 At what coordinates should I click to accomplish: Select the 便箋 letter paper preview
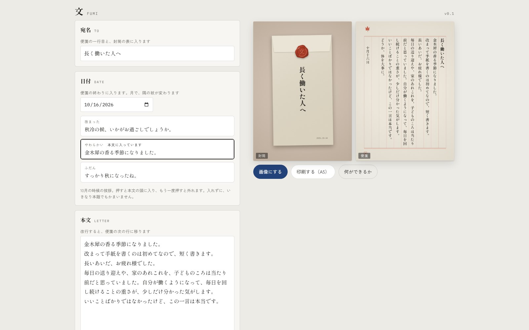tap(405, 91)
